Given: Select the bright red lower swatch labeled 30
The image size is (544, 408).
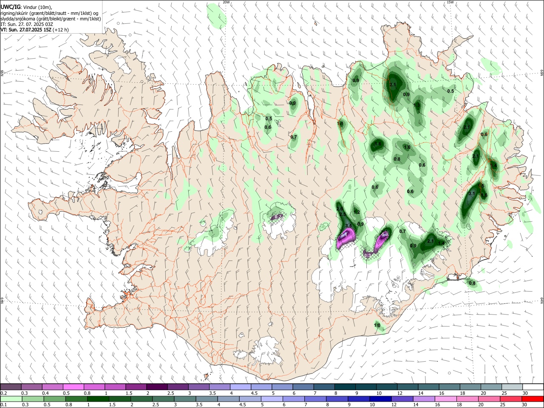Looking at the screenshot, I should coord(533,399).
